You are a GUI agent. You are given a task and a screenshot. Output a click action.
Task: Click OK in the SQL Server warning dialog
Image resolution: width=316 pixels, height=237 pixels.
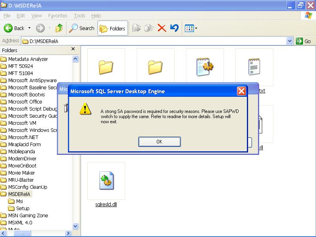[x=160, y=142]
